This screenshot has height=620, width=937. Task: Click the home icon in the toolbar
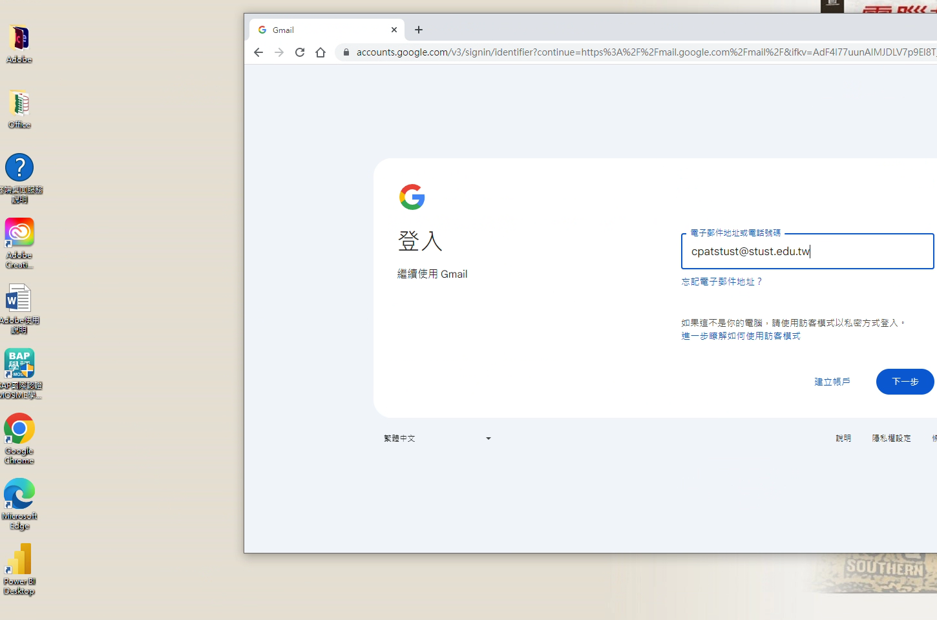321,52
